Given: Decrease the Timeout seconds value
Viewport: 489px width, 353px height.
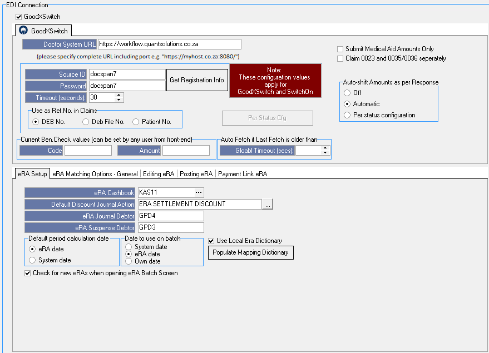Looking at the screenshot, I should pyautogui.click(x=119, y=100).
